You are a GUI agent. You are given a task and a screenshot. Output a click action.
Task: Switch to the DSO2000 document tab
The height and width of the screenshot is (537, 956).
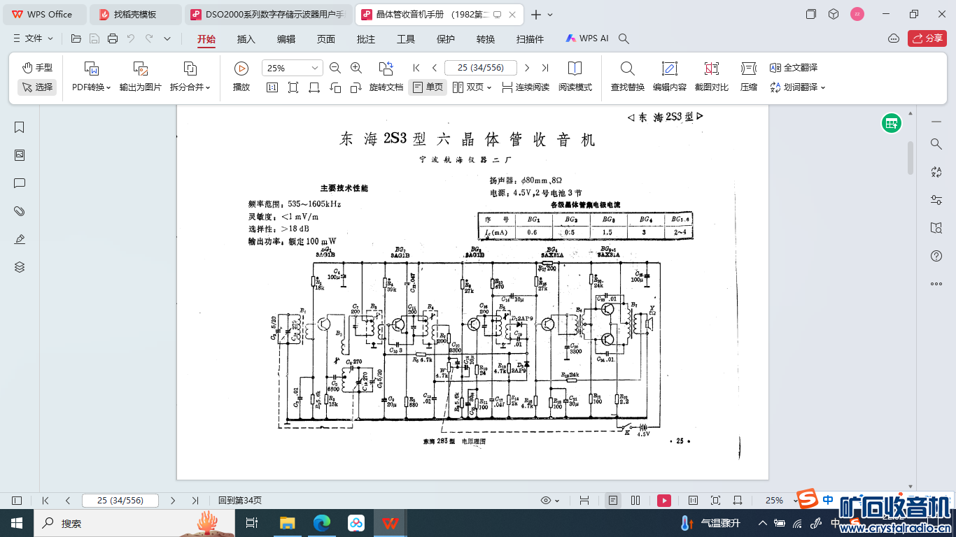point(268,15)
